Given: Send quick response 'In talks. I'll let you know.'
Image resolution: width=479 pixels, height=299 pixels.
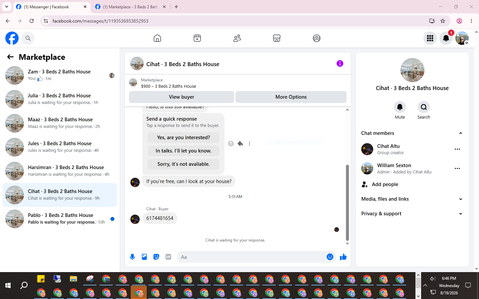Looking at the screenshot, I should [183, 151].
